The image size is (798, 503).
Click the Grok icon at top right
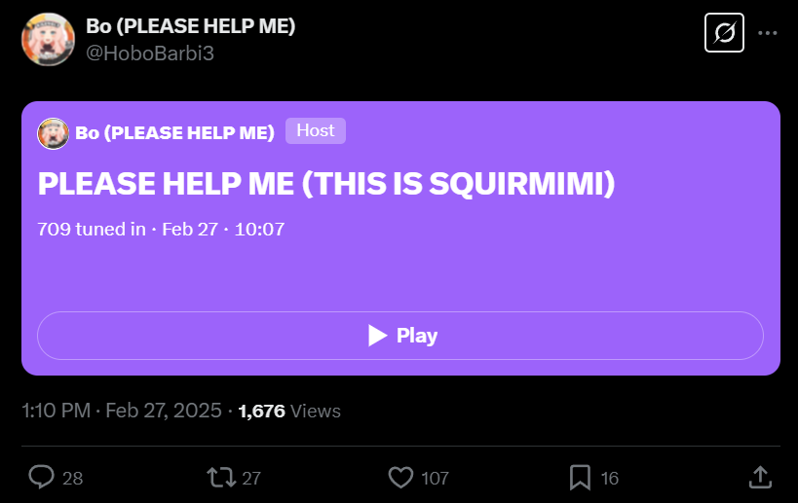(x=724, y=33)
